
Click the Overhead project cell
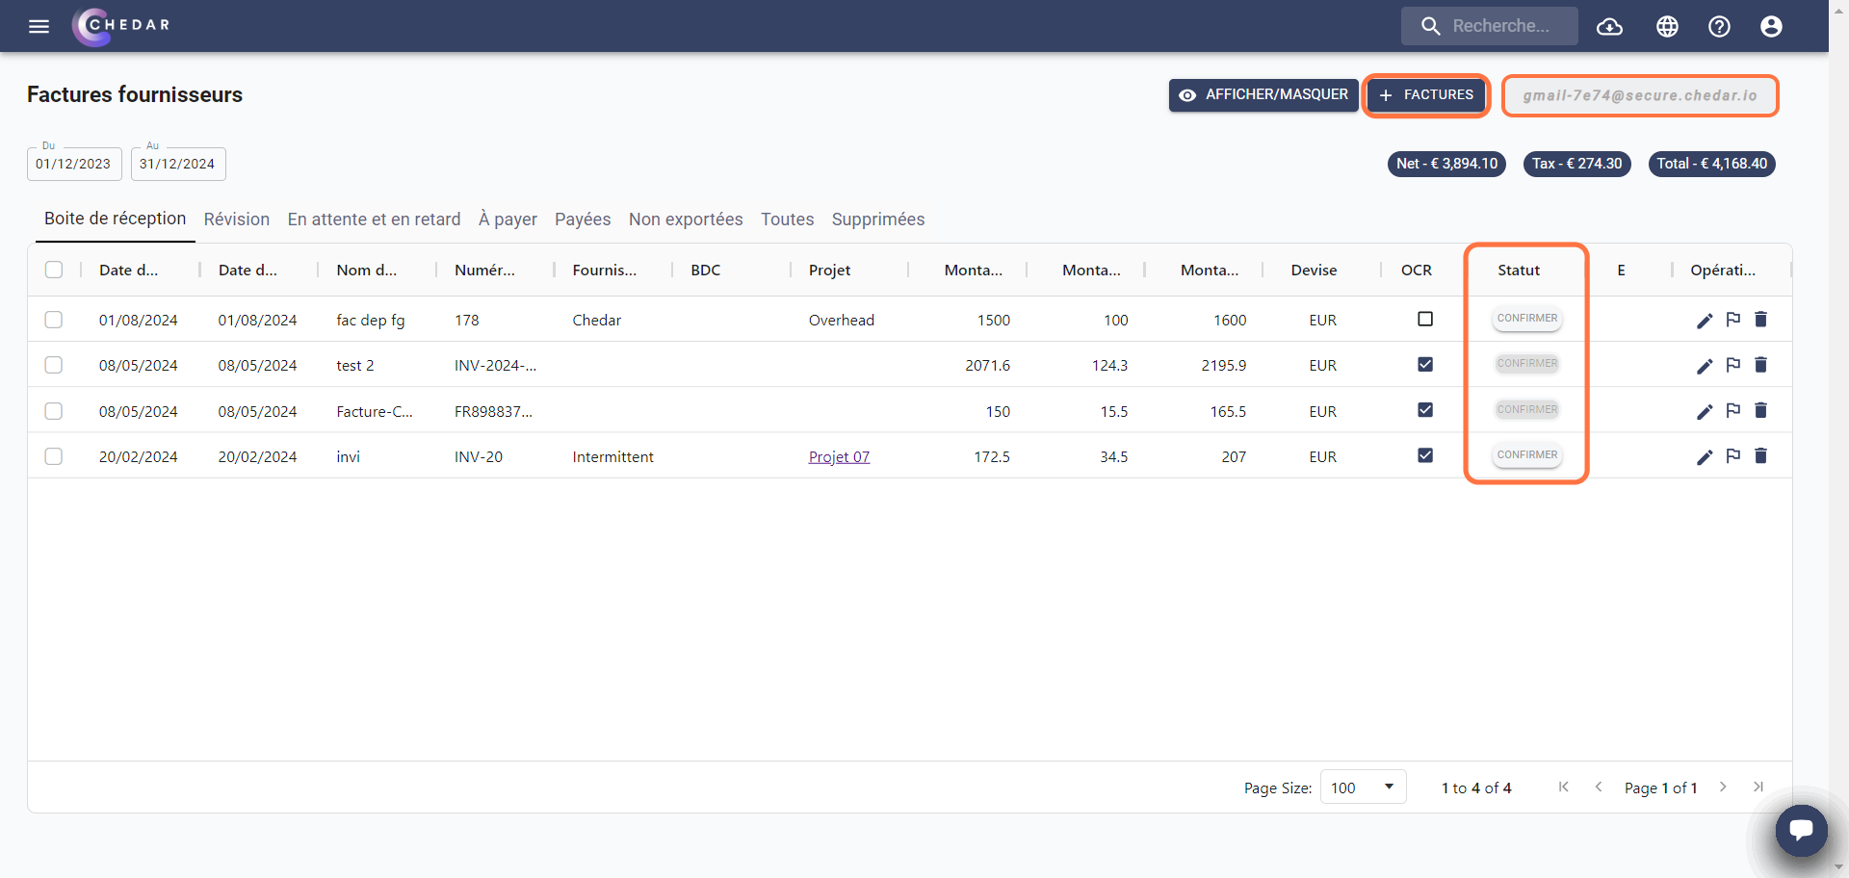[842, 321]
